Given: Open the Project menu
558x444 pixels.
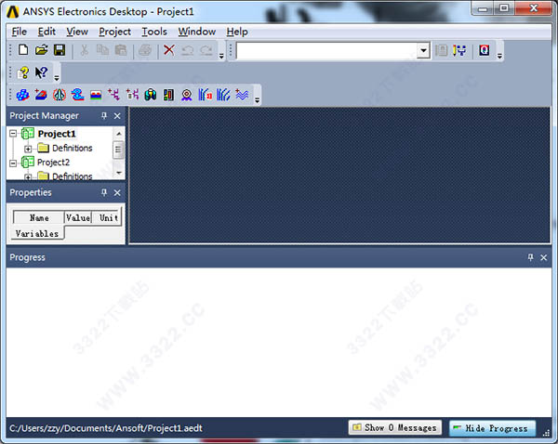Looking at the screenshot, I should pyautogui.click(x=114, y=32).
